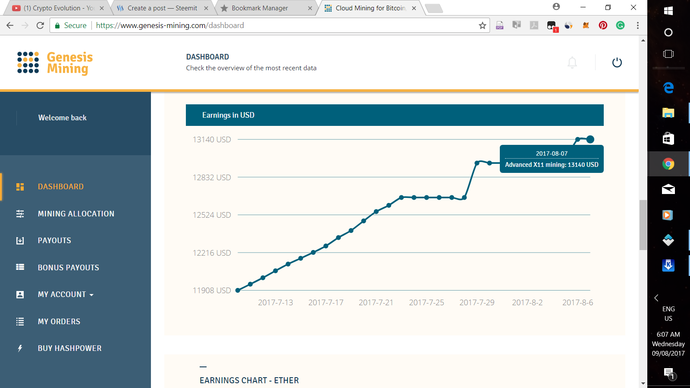This screenshot has width=690, height=388.
Task: Switch to the Create a post — Steemit tab
Action: (x=162, y=8)
